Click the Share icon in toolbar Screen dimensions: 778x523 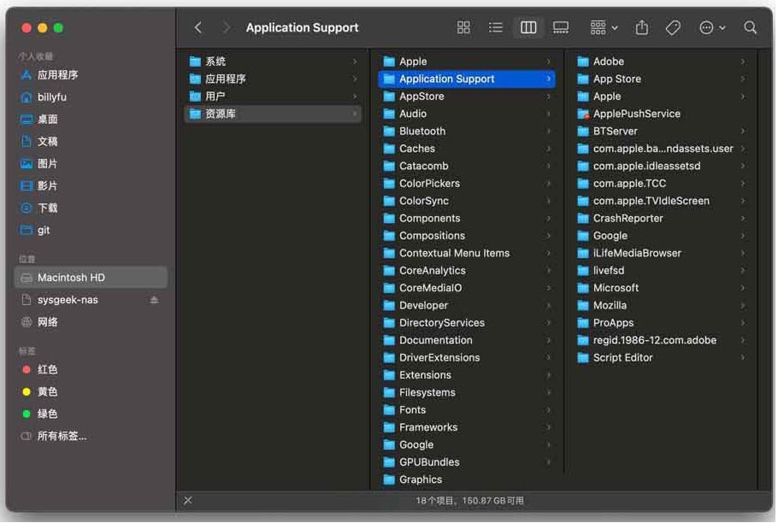642,27
